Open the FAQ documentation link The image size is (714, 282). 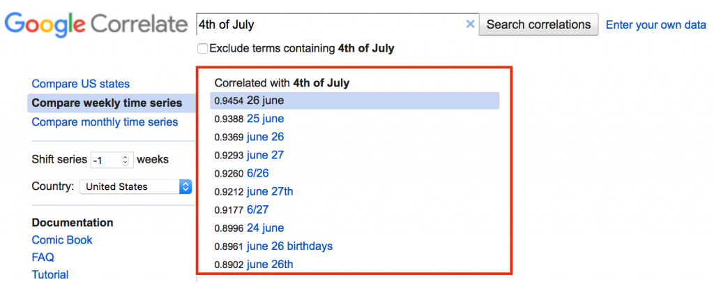click(43, 258)
